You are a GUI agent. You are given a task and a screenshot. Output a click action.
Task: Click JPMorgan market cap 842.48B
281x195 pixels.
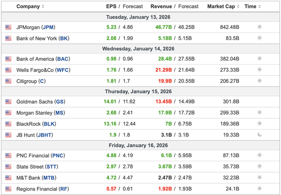pos(230,27)
